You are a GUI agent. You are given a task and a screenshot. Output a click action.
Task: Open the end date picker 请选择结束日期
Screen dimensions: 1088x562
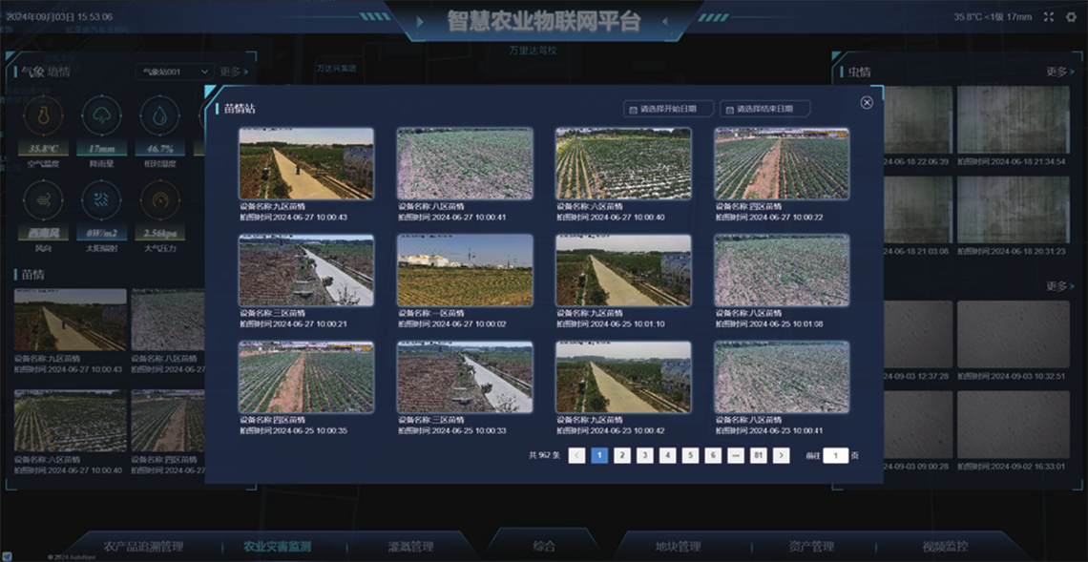click(x=764, y=109)
